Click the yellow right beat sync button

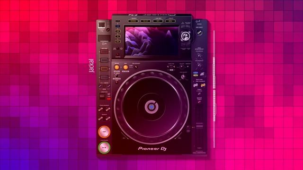(x=203, y=85)
